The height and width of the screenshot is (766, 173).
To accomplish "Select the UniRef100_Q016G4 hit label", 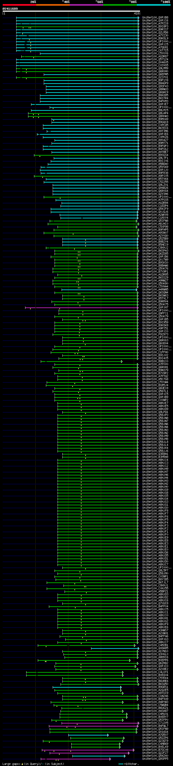I will pyautogui.click(x=155, y=732).
